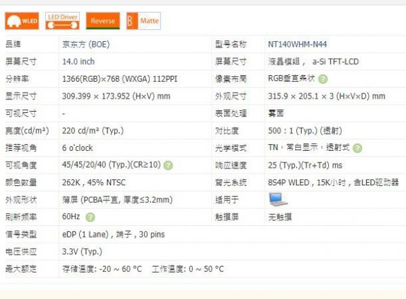Select the eDP (1 Lane) signal value

pos(114,235)
